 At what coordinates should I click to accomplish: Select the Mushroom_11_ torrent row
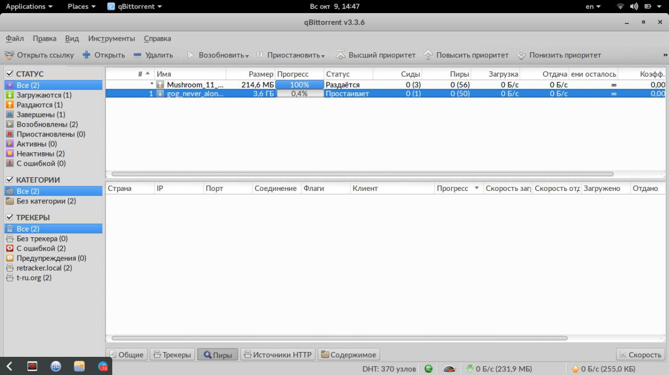(387, 84)
